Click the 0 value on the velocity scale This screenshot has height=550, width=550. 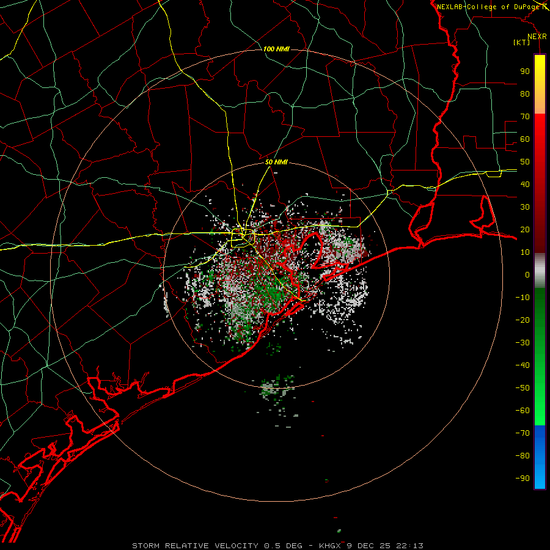[527, 275]
